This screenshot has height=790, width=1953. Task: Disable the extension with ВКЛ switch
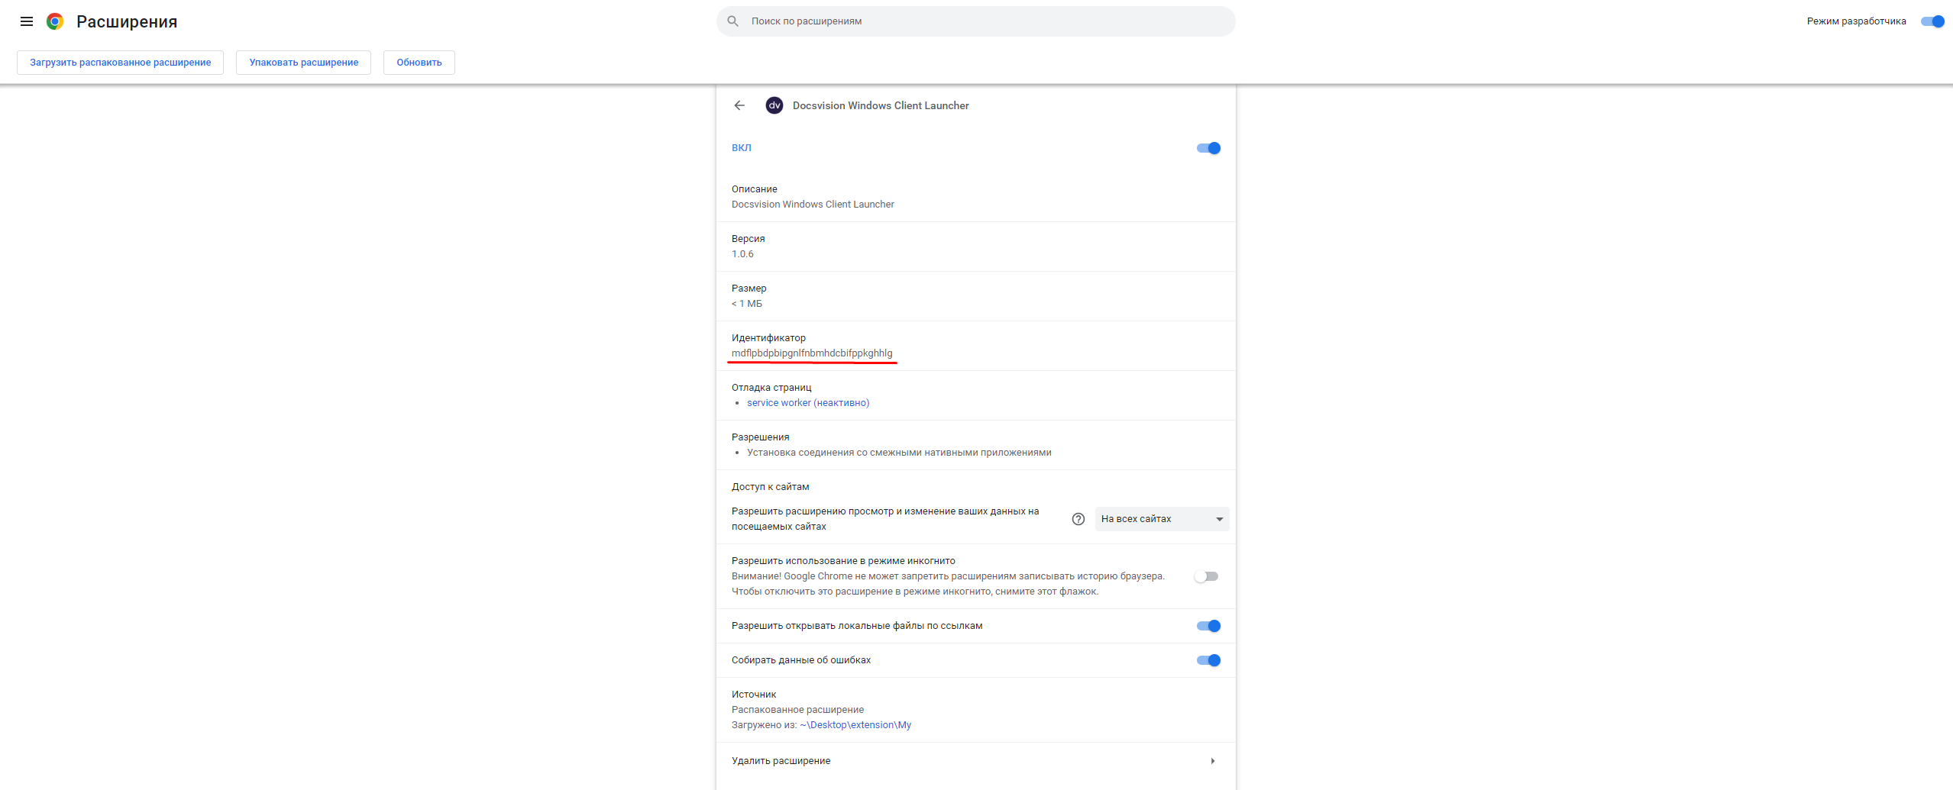click(x=1208, y=148)
